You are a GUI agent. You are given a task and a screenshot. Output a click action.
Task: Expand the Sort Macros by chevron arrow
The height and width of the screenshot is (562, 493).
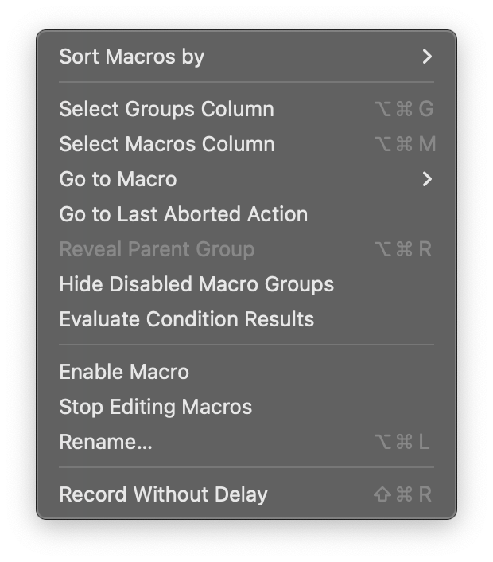pyautogui.click(x=427, y=57)
